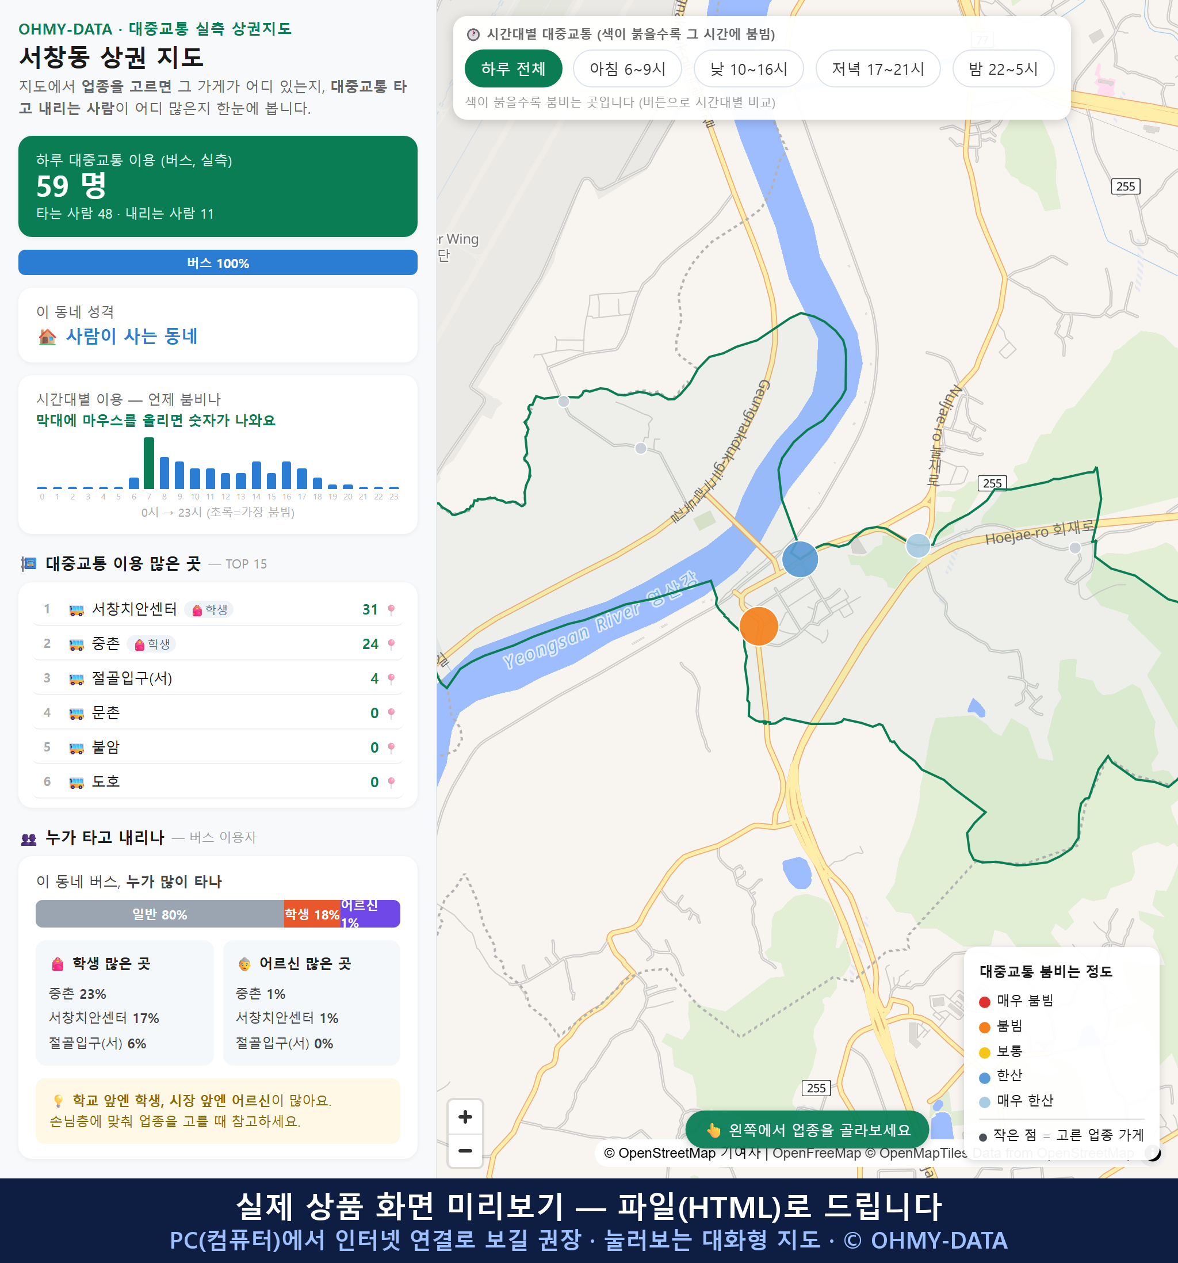Click the light blue 매우 한산 legend swatch
1178x1263 pixels.
[984, 1102]
